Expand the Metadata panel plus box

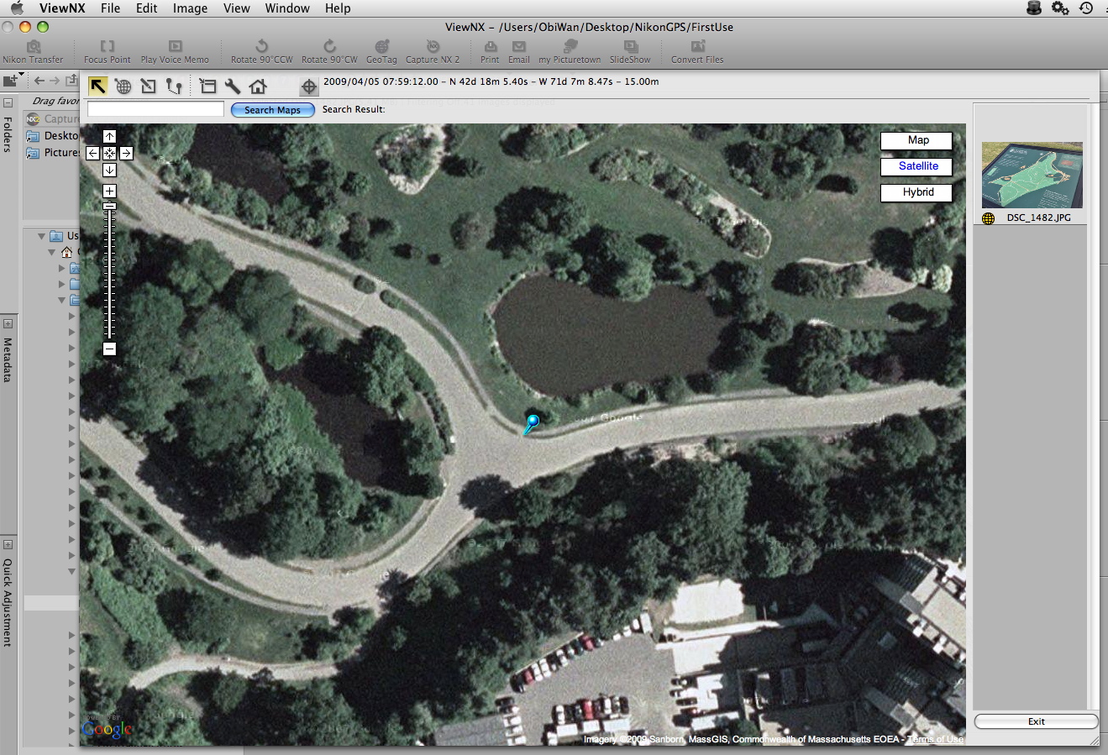[8, 323]
